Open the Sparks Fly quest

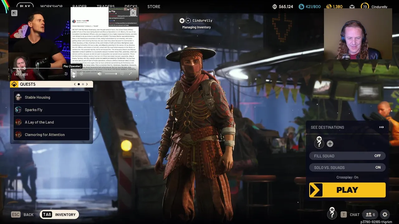click(52, 110)
